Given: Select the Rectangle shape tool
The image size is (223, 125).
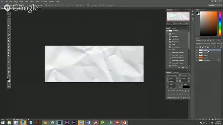Looking at the screenshot, I should pos(9,68).
